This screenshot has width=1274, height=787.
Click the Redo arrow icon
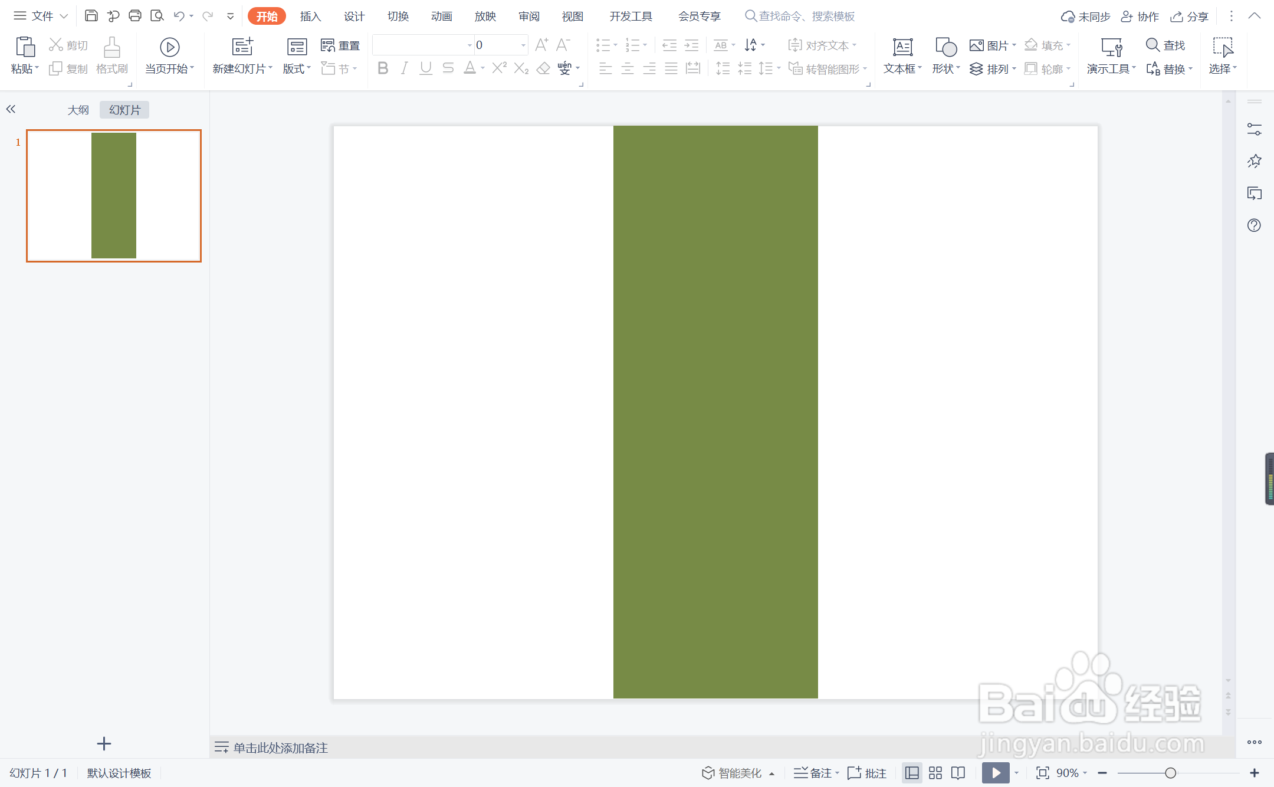tap(208, 16)
